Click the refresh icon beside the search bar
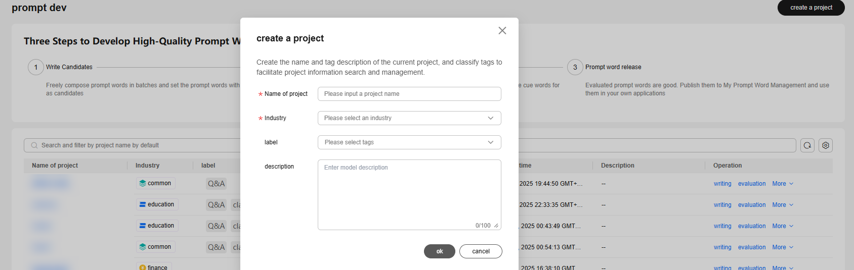The width and height of the screenshot is (854, 270). 807,145
